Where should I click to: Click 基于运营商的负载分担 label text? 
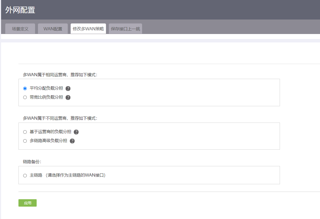tap(51, 132)
